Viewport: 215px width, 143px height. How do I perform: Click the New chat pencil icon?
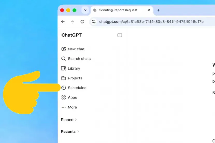[x=64, y=49]
